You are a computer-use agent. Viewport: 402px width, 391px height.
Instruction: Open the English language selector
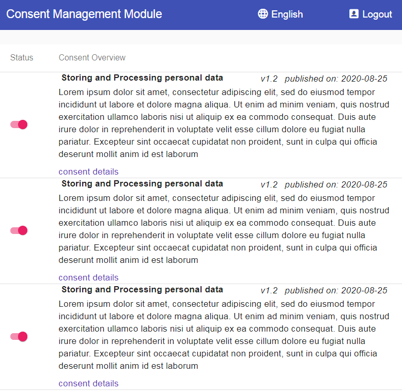click(x=287, y=14)
